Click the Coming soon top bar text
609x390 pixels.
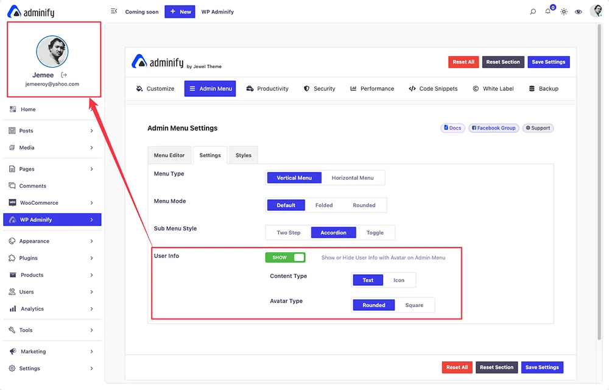coord(142,12)
